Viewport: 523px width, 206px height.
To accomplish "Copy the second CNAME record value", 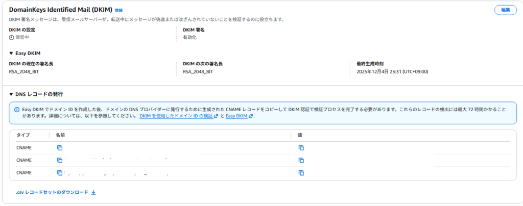I will pyautogui.click(x=301, y=160).
